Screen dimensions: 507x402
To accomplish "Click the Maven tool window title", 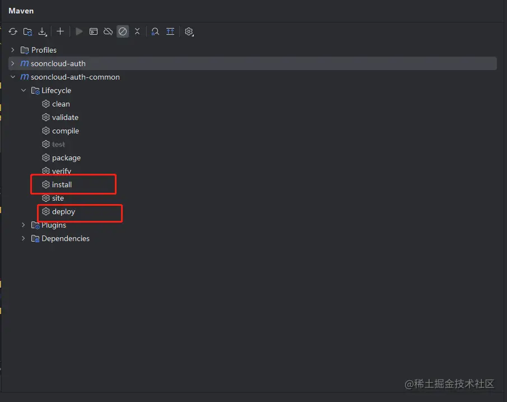I will (21, 11).
